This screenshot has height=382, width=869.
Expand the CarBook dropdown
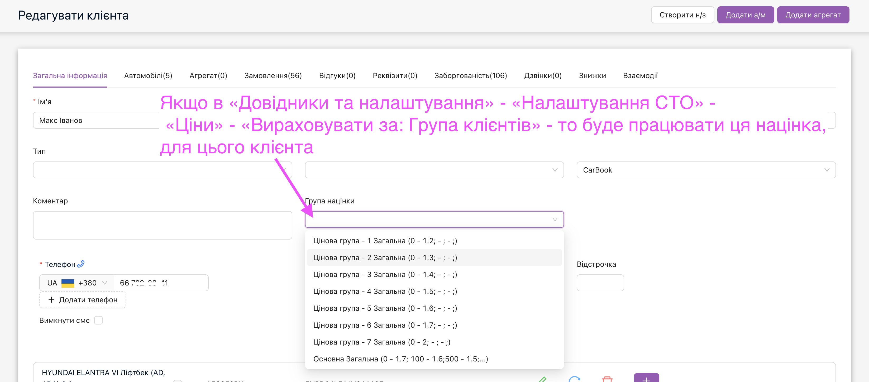point(706,170)
